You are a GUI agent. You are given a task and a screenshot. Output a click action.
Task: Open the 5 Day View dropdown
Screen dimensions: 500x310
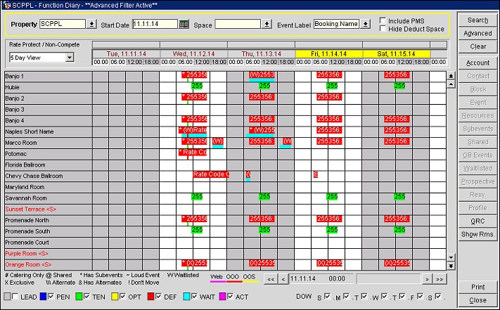tap(70, 57)
